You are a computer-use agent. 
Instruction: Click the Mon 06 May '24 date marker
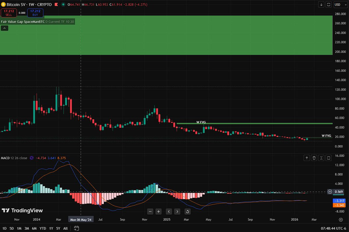coord(81,220)
